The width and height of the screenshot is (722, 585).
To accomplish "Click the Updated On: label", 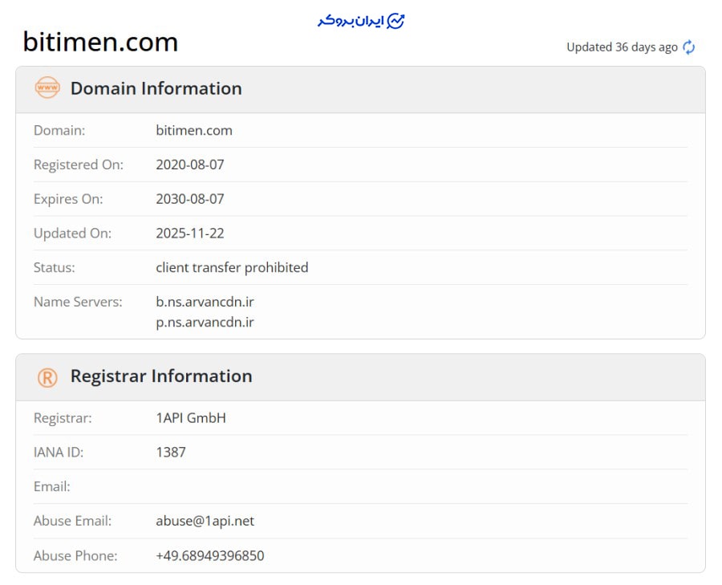I will tap(72, 234).
